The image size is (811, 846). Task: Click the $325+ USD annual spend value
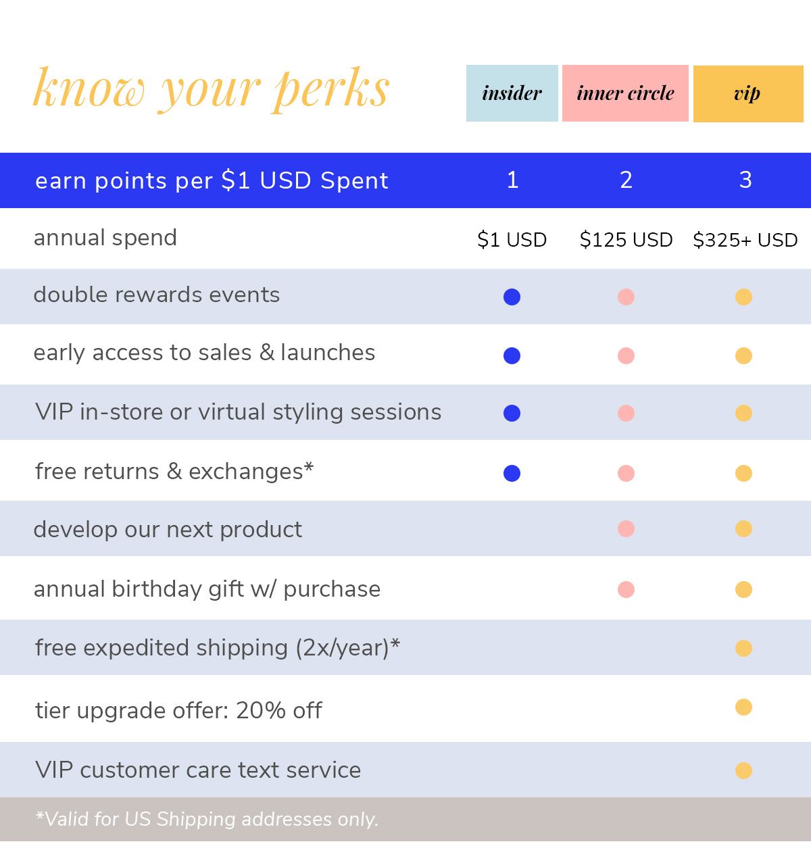[x=745, y=240]
